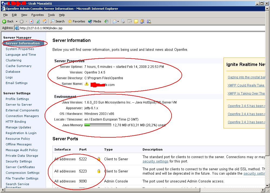Click the yellow Discuss note icon
270x193 pixels.
pyautogui.click(x=136, y=21)
